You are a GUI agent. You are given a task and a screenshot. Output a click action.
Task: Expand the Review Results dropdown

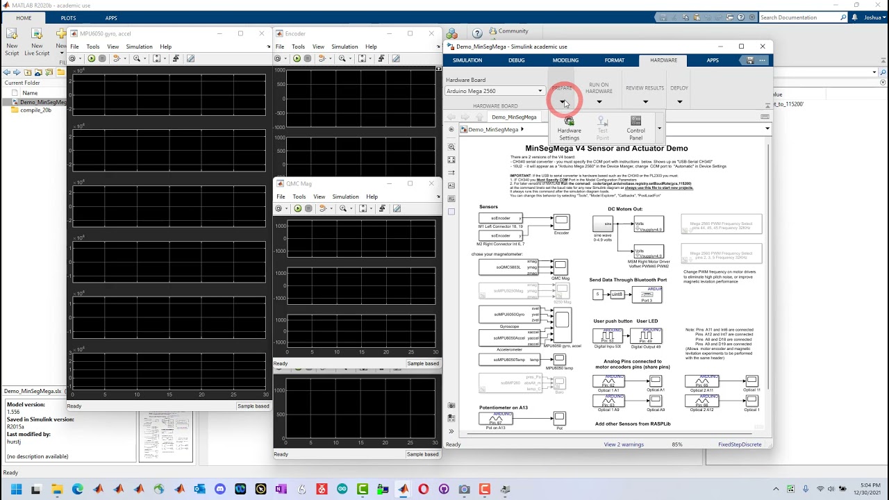645,102
